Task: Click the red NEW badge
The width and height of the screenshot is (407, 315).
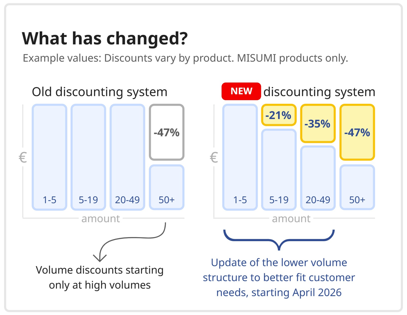Action: (x=241, y=91)
